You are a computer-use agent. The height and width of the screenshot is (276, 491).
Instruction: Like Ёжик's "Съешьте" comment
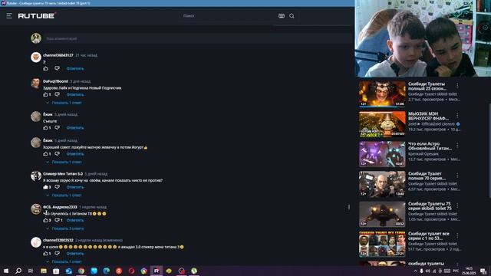pos(46,128)
